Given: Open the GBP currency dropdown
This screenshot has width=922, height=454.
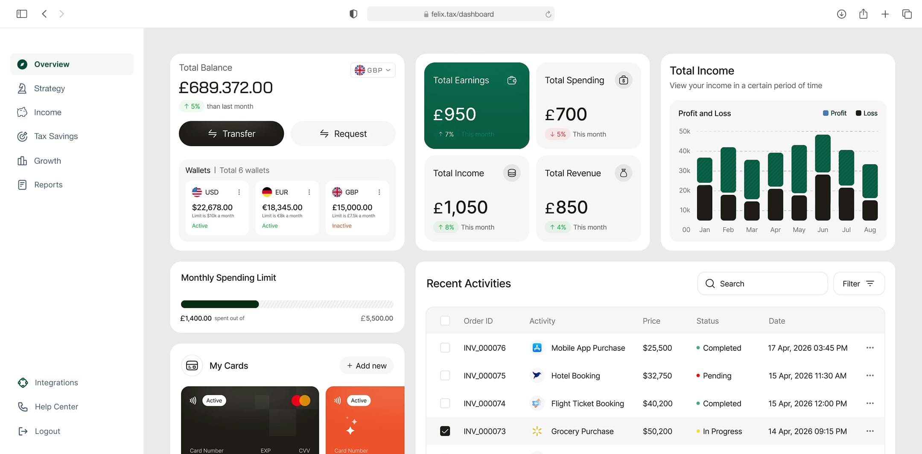Looking at the screenshot, I should coord(373,70).
